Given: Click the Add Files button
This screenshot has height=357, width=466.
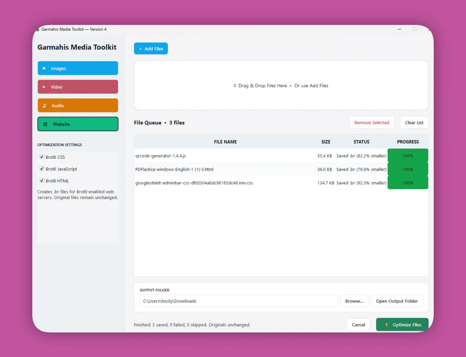Looking at the screenshot, I should click(x=151, y=49).
